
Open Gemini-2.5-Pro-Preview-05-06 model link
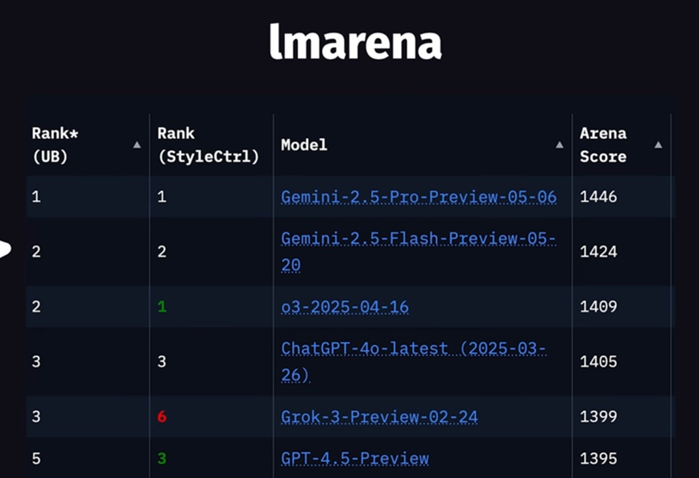click(418, 197)
